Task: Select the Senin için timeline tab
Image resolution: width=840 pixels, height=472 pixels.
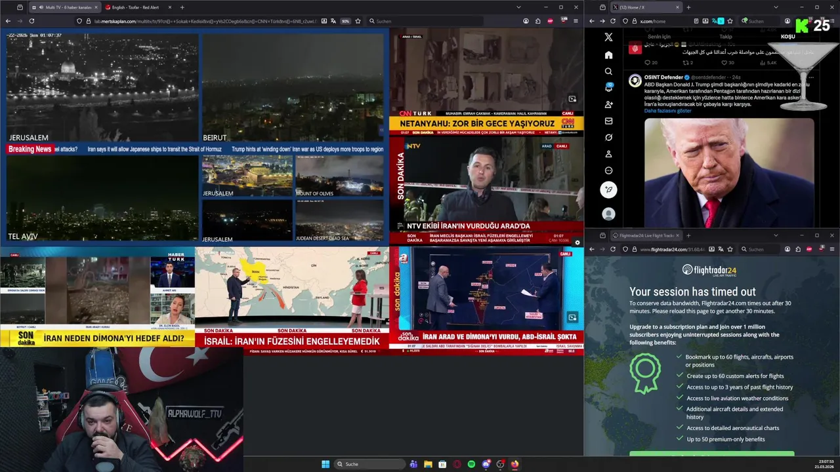Action: coord(659,37)
